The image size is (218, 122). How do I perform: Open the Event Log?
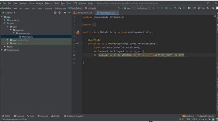coord(188,116)
